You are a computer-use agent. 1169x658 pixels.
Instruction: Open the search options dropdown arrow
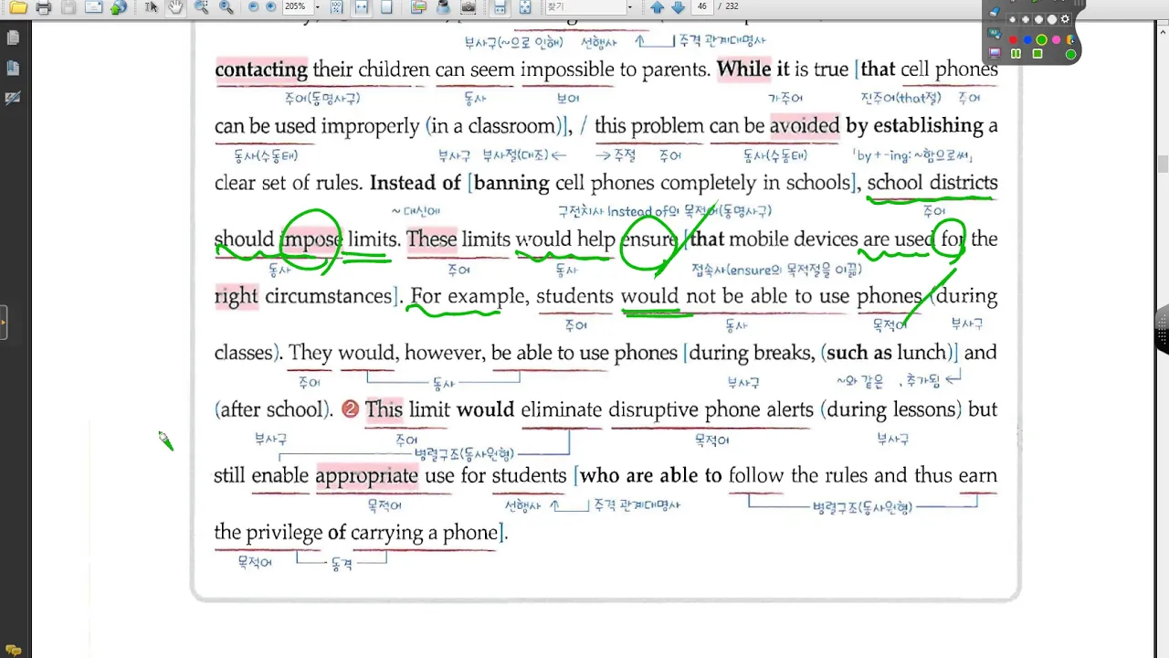point(630,7)
